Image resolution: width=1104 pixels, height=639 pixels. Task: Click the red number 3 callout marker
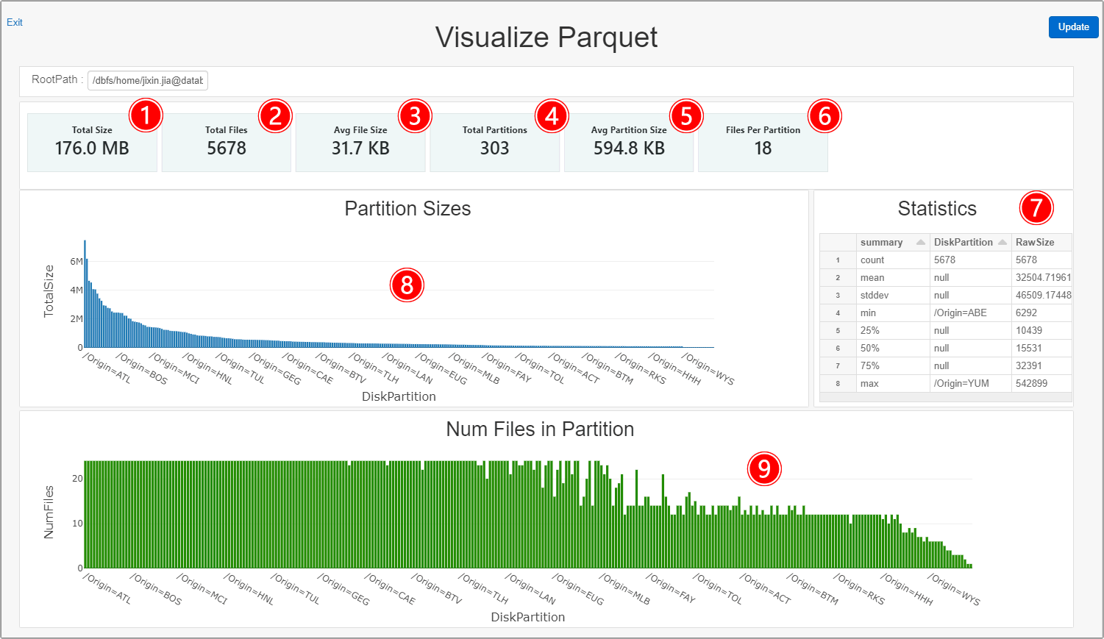[x=415, y=115]
